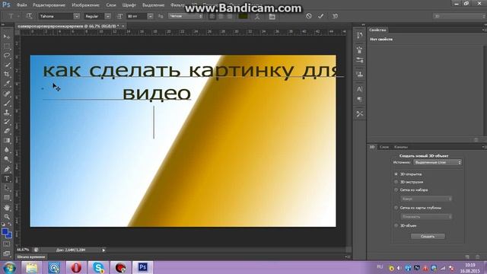Switch to Каналы panel tab
The width and height of the screenshot is (487, 274).
(401, 147)
